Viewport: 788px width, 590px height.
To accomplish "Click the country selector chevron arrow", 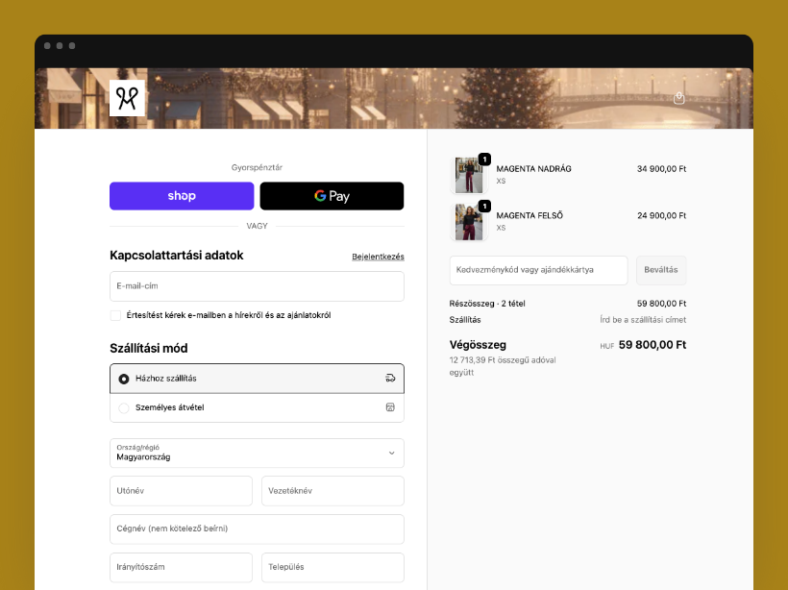I will [x=392, y=453].
